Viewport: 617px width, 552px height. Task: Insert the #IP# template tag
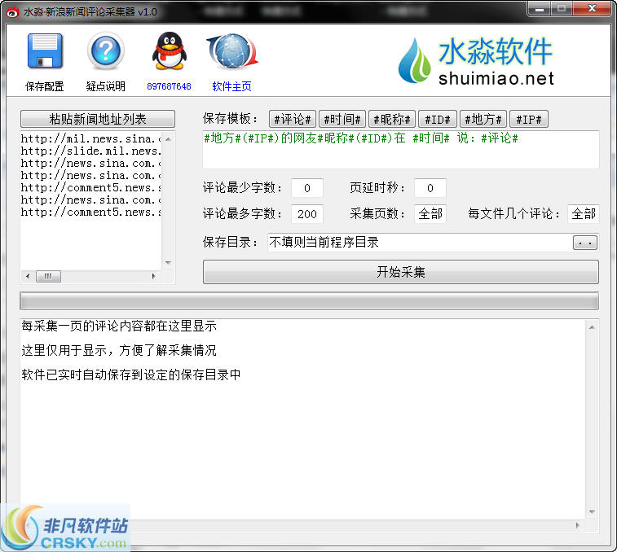coord(528,119)
